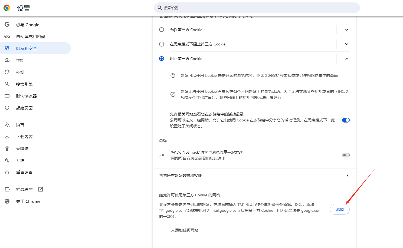Click the key icon for autofill and passwords
Screen dimensions: 403x248
pyautogui.click(x=7, y=37)
